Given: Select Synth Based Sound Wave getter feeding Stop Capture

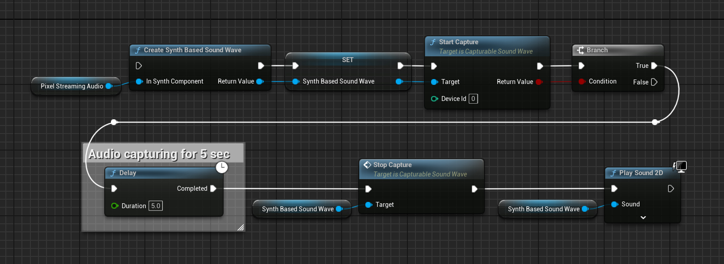Looking at the screenshot, I should (x=302, y=209).
